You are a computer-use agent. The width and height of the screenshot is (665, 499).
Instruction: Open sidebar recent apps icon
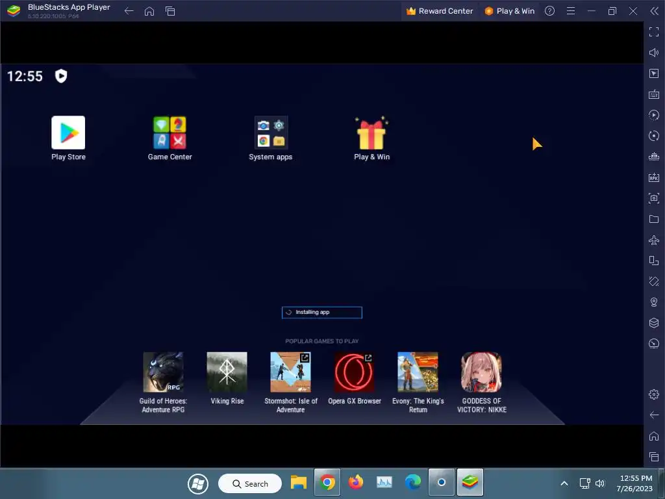pos(654,457)
